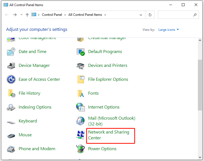Open the recent locations dropdown arrow

21,15
